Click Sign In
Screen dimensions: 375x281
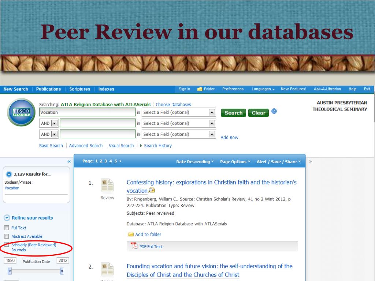[x=185, y=89]
